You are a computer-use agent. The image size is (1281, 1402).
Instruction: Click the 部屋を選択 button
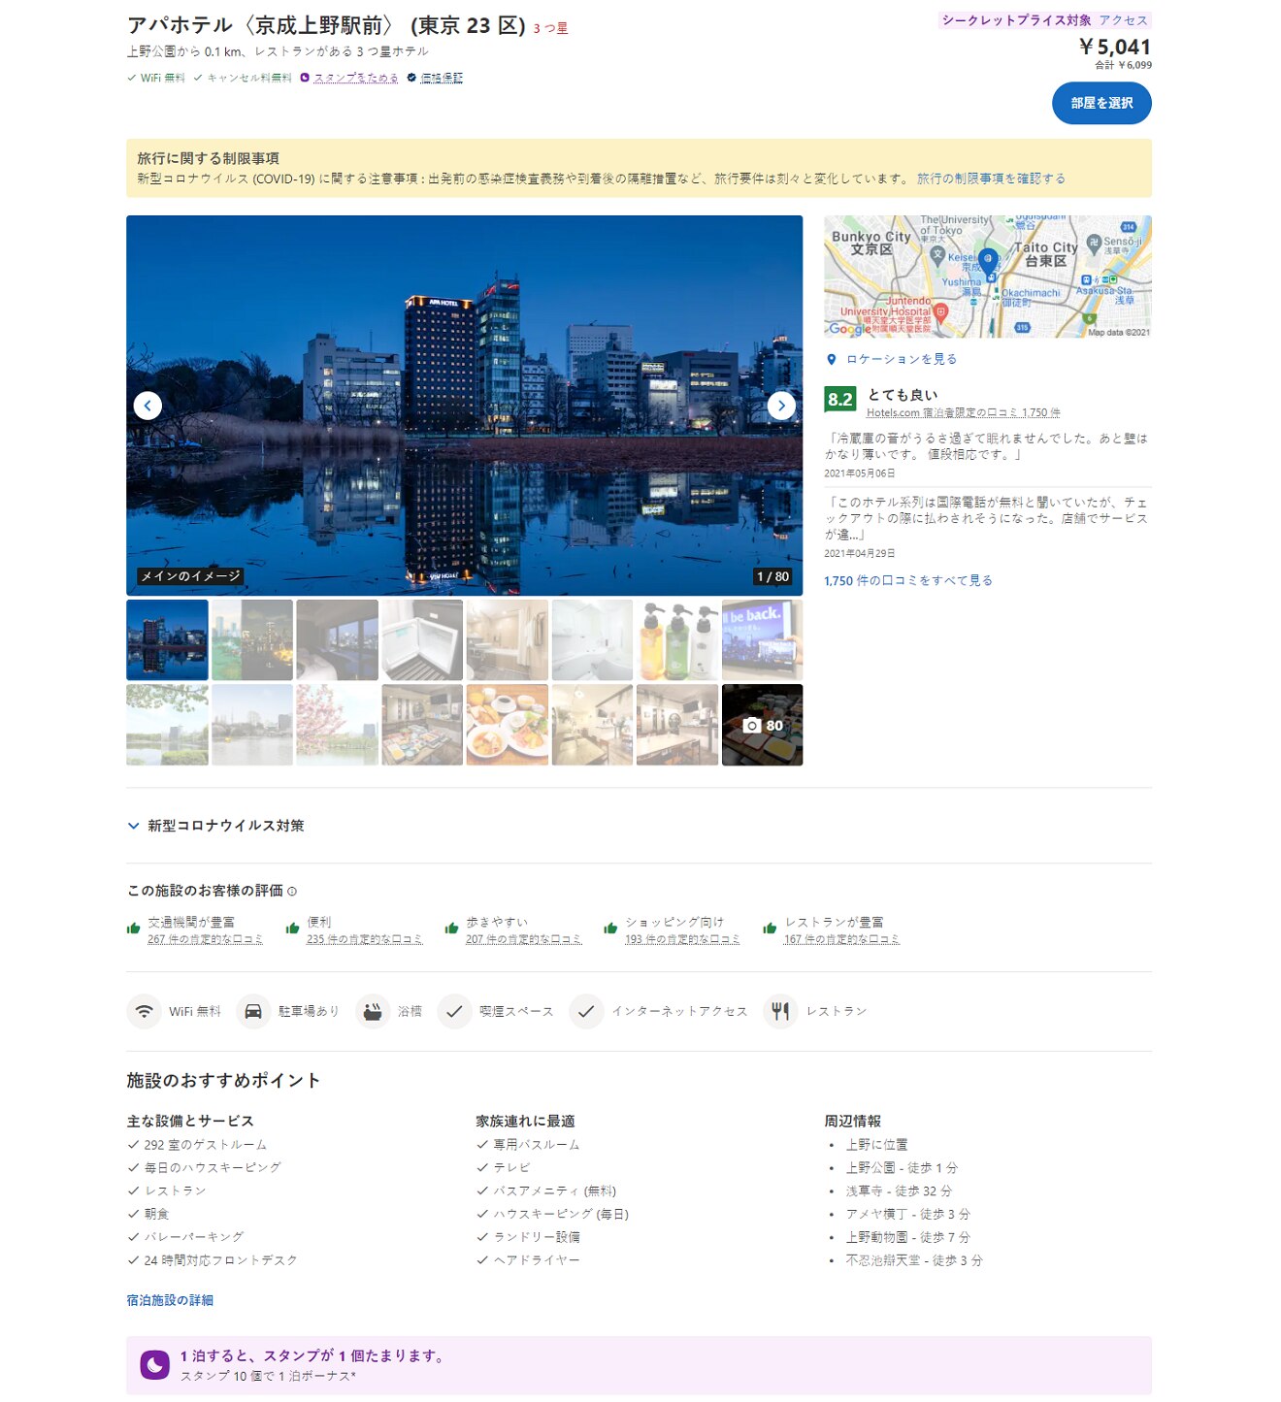pos(1101,103)
